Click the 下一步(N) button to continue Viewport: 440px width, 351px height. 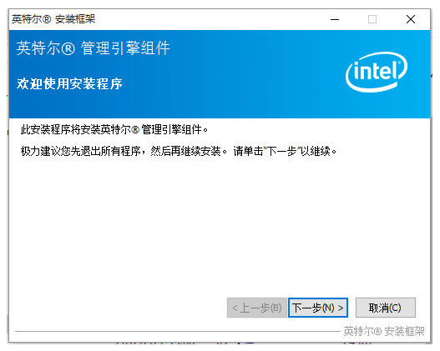318,308
